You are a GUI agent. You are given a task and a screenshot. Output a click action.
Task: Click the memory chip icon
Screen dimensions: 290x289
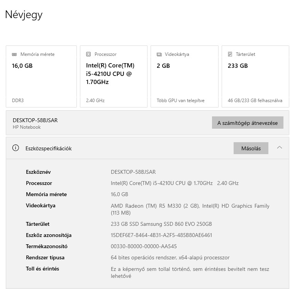point(14,54)
